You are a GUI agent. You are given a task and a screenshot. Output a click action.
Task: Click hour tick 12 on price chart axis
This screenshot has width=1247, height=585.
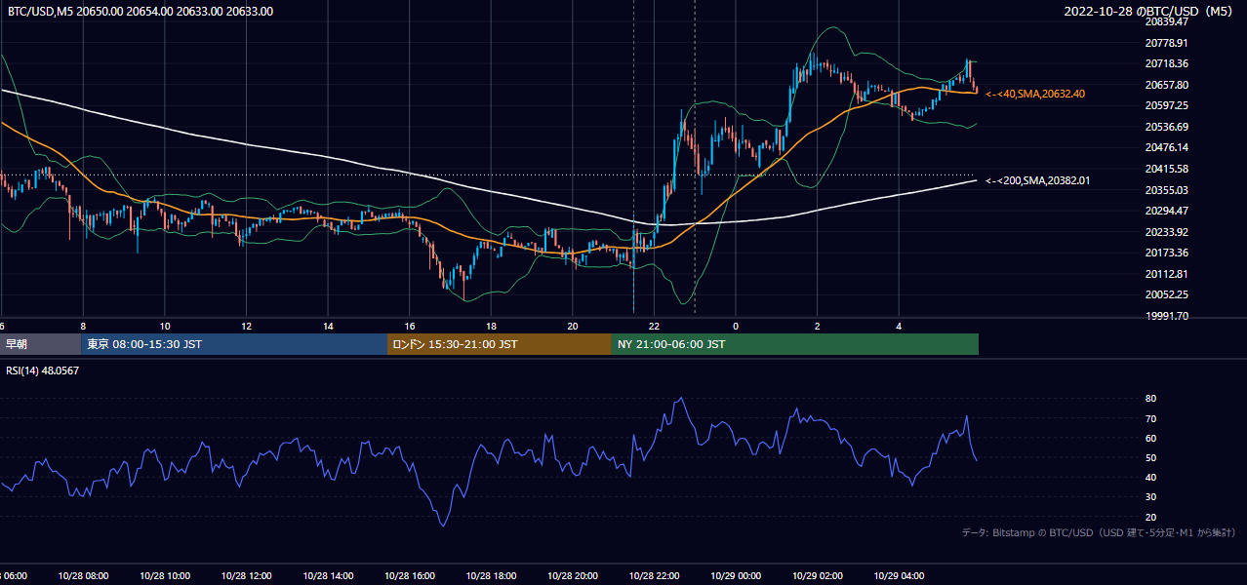click(247, 327)
